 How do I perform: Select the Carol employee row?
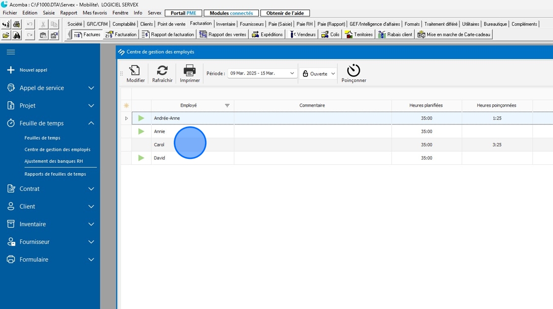pyautogui.click(x=337, y=145)
